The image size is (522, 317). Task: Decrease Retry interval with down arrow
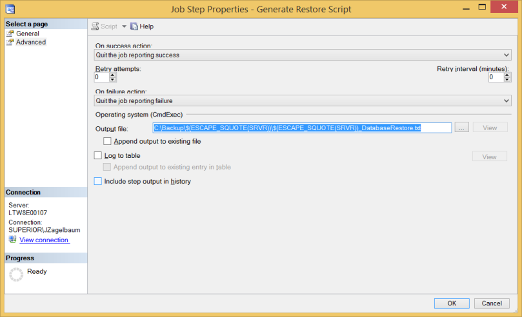click(507, 79)
